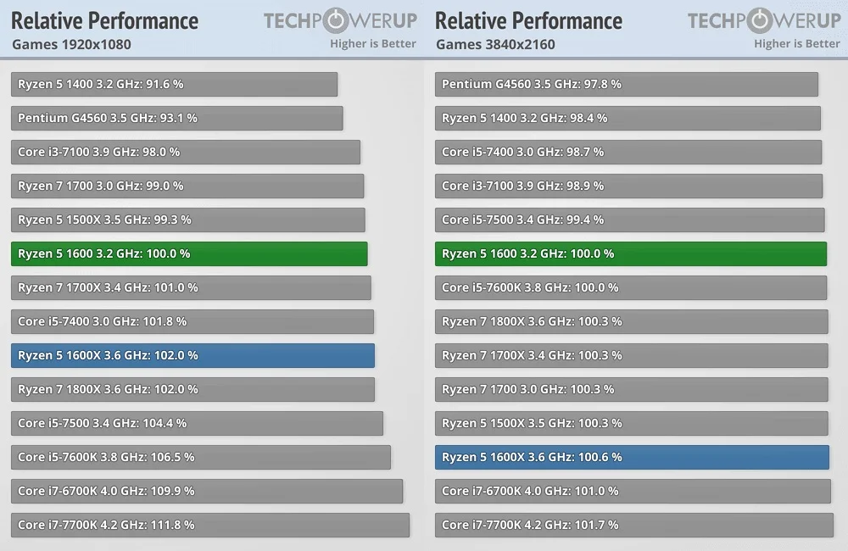
Task: Click blue Ryzen 5 1600X 102.0% bar
Action: 192,355
